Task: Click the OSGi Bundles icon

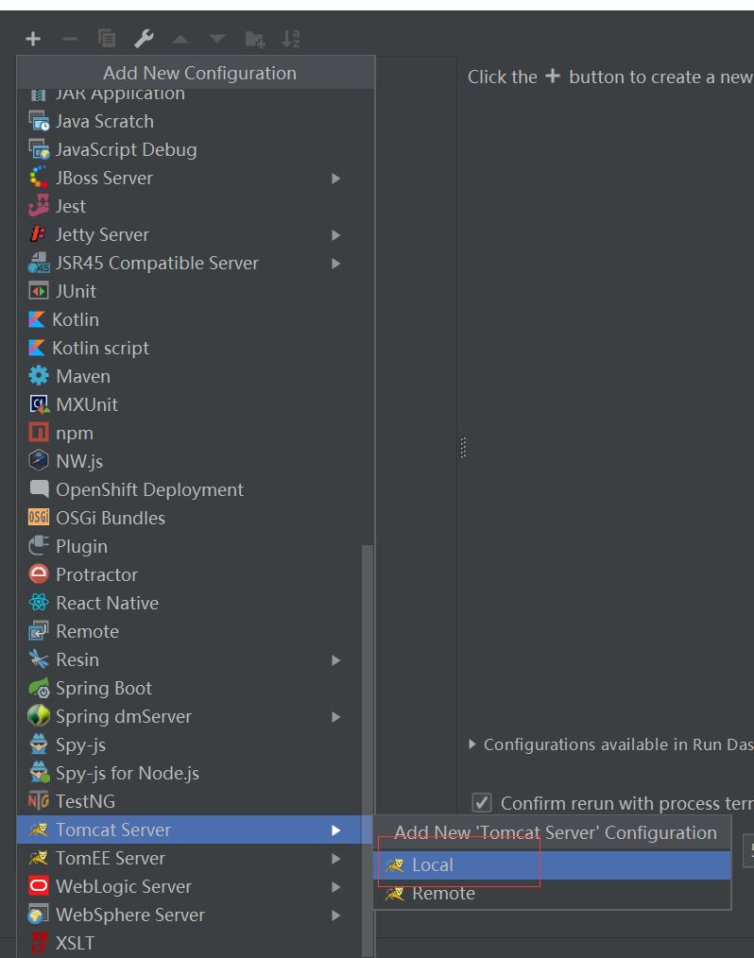Action: pos(39,517)
